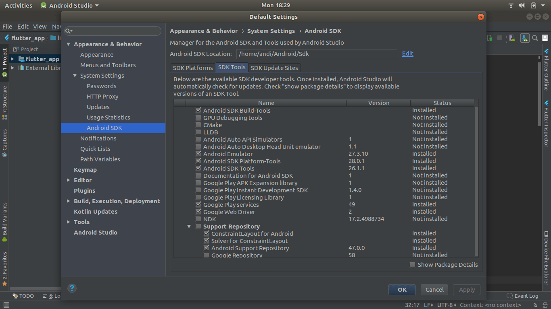Select the Plugins settings item
This screenshot has height=309, width=551.
(x=85, y=191)
